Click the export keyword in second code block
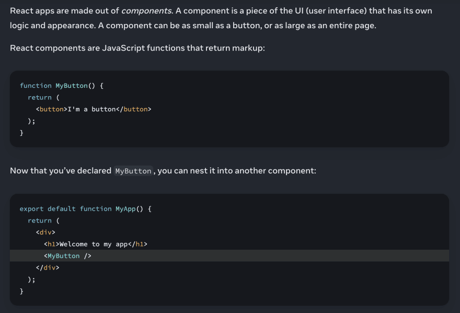 (x=31, y=209)
